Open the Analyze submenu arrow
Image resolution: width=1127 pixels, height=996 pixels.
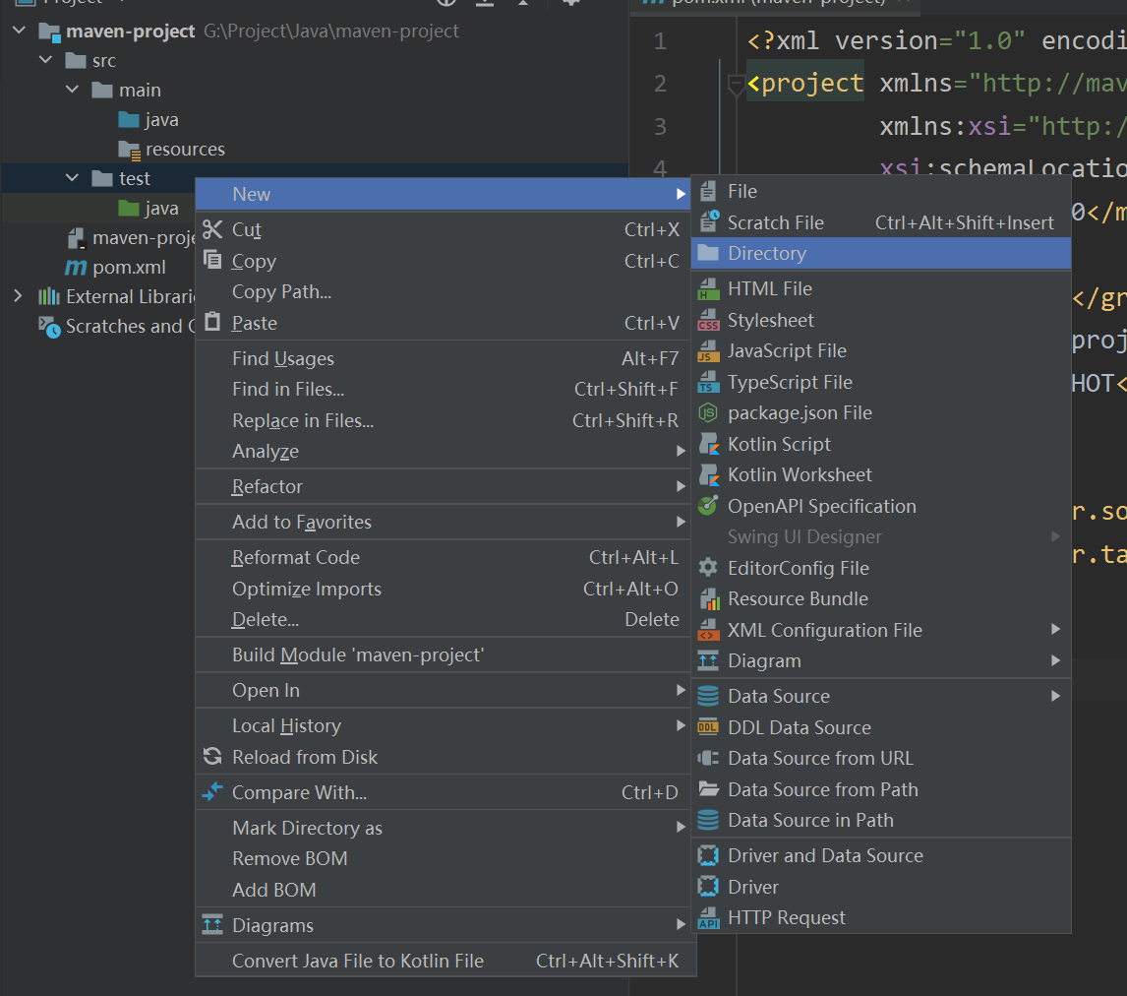(680, 451)
